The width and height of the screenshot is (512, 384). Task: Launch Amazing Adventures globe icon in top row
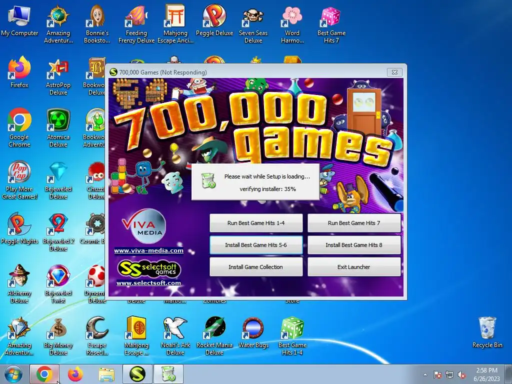tap(58, 23)
